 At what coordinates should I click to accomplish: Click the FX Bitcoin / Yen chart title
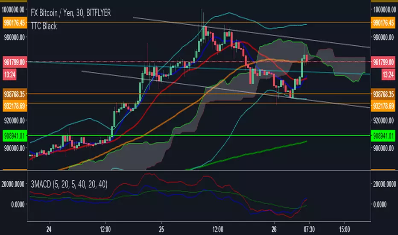pos(70,13)
